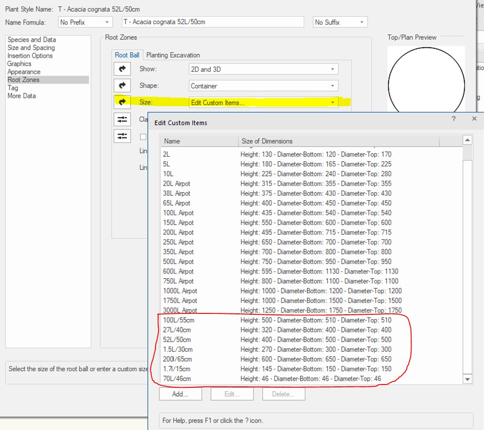Viewport: 484px width, 430px height.
Task: Open the No Prefix dropdown
Action: click(84, 22)
